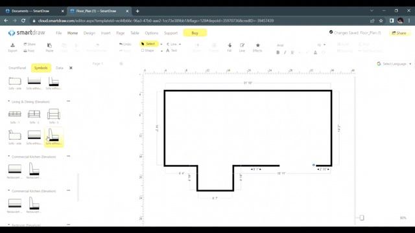Click the browser address bar URL
The height and width of the screenshot is (233, 415).
(156, 21)
